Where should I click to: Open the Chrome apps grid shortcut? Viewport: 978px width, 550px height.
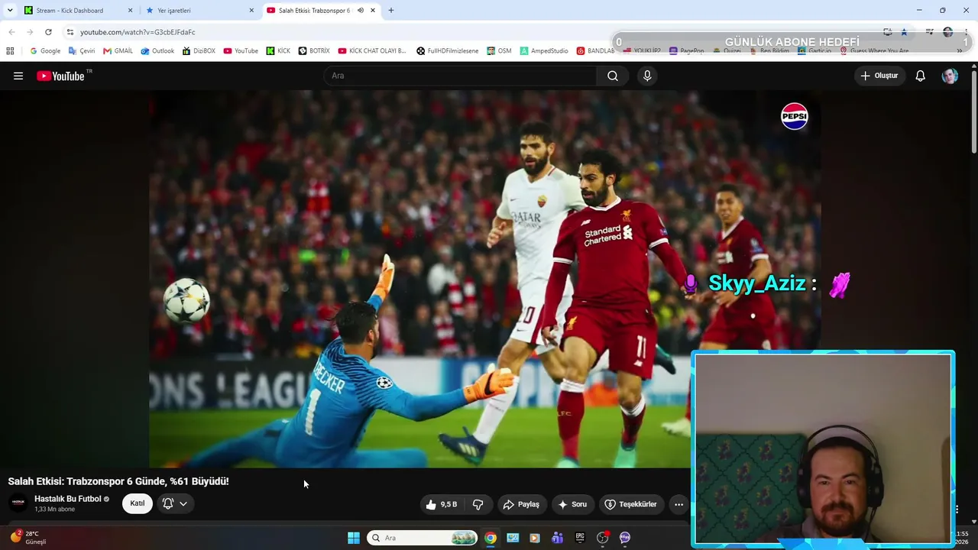[10, 51]
